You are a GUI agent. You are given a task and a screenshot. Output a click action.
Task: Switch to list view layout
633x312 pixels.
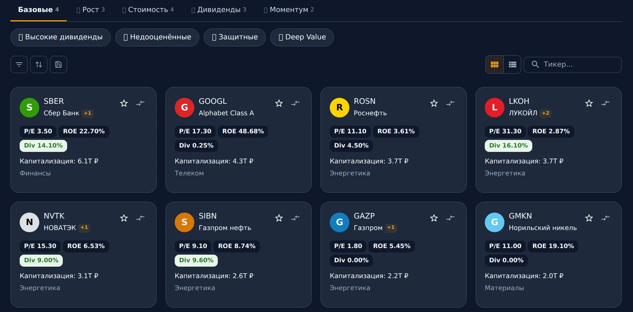pyautogui.click(x=513, y=65)
